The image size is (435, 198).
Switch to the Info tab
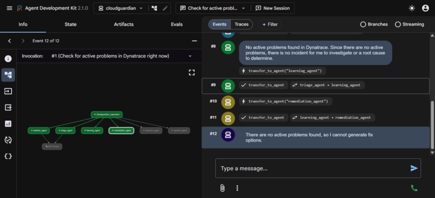(23, 24)
